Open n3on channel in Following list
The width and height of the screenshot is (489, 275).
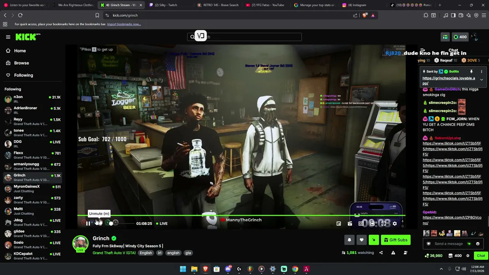[x=32, y=99]
